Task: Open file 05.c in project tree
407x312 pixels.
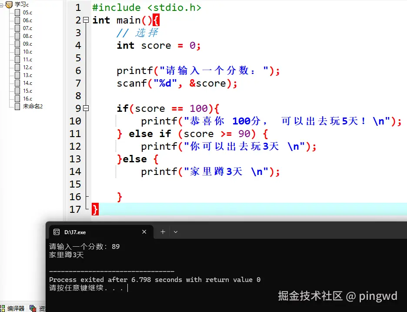Action: [x=27, y=13]
